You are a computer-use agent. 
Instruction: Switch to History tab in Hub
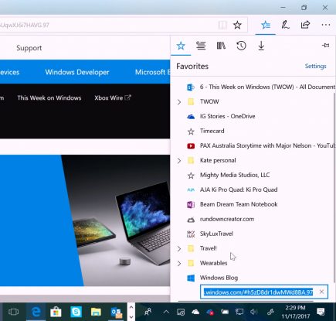(241, 46)
